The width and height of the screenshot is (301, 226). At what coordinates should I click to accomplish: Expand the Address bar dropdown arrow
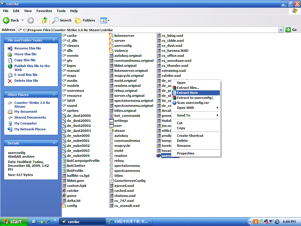click(281, 30)
